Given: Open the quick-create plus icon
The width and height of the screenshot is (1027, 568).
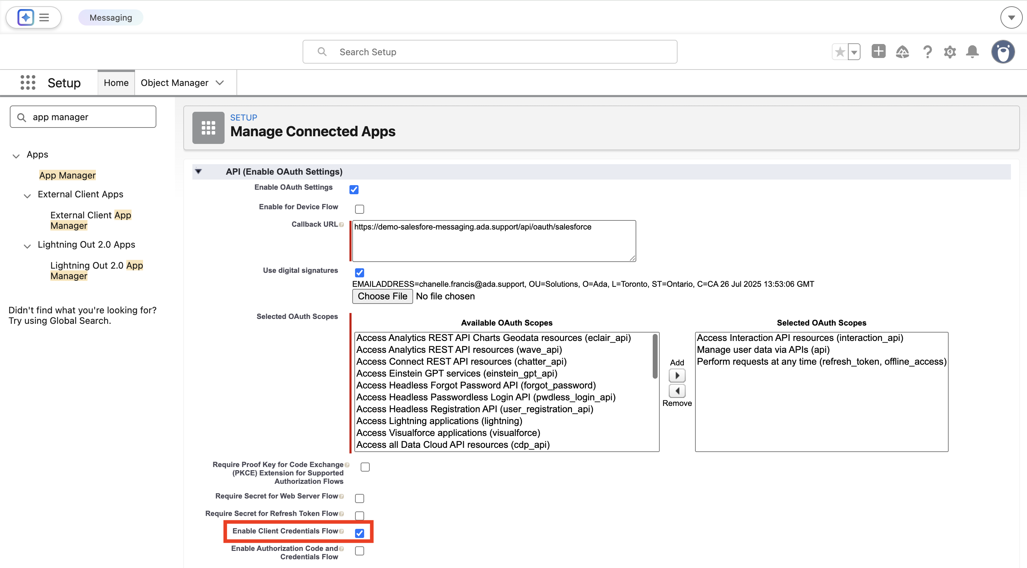Looking at the screenshot, I should pos(878,52).
